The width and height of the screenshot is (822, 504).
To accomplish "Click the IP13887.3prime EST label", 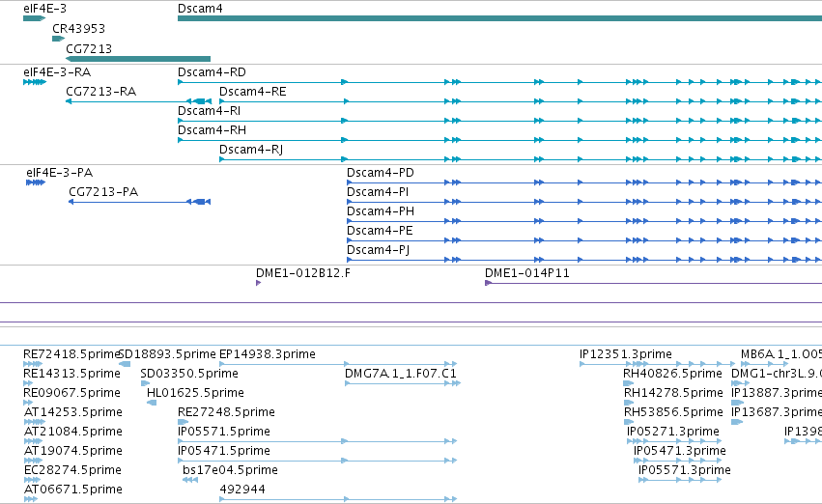I will [x=777, y=394].
